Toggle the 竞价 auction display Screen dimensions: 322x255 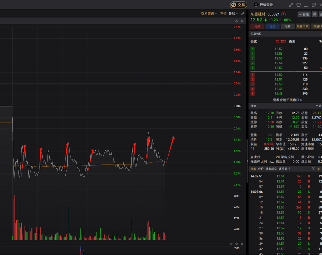pos(223,14)
